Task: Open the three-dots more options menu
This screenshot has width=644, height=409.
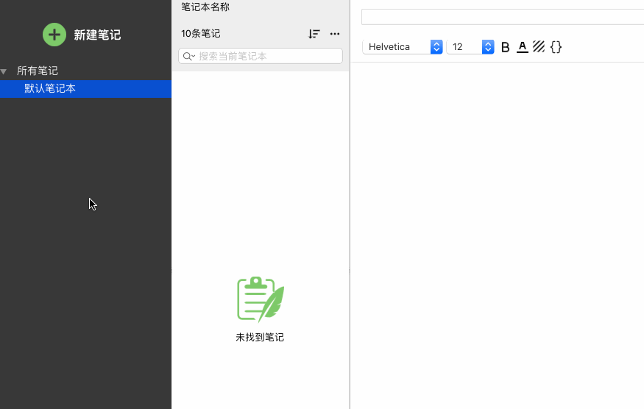Action: pyautogui.click(x=335, y=34)
